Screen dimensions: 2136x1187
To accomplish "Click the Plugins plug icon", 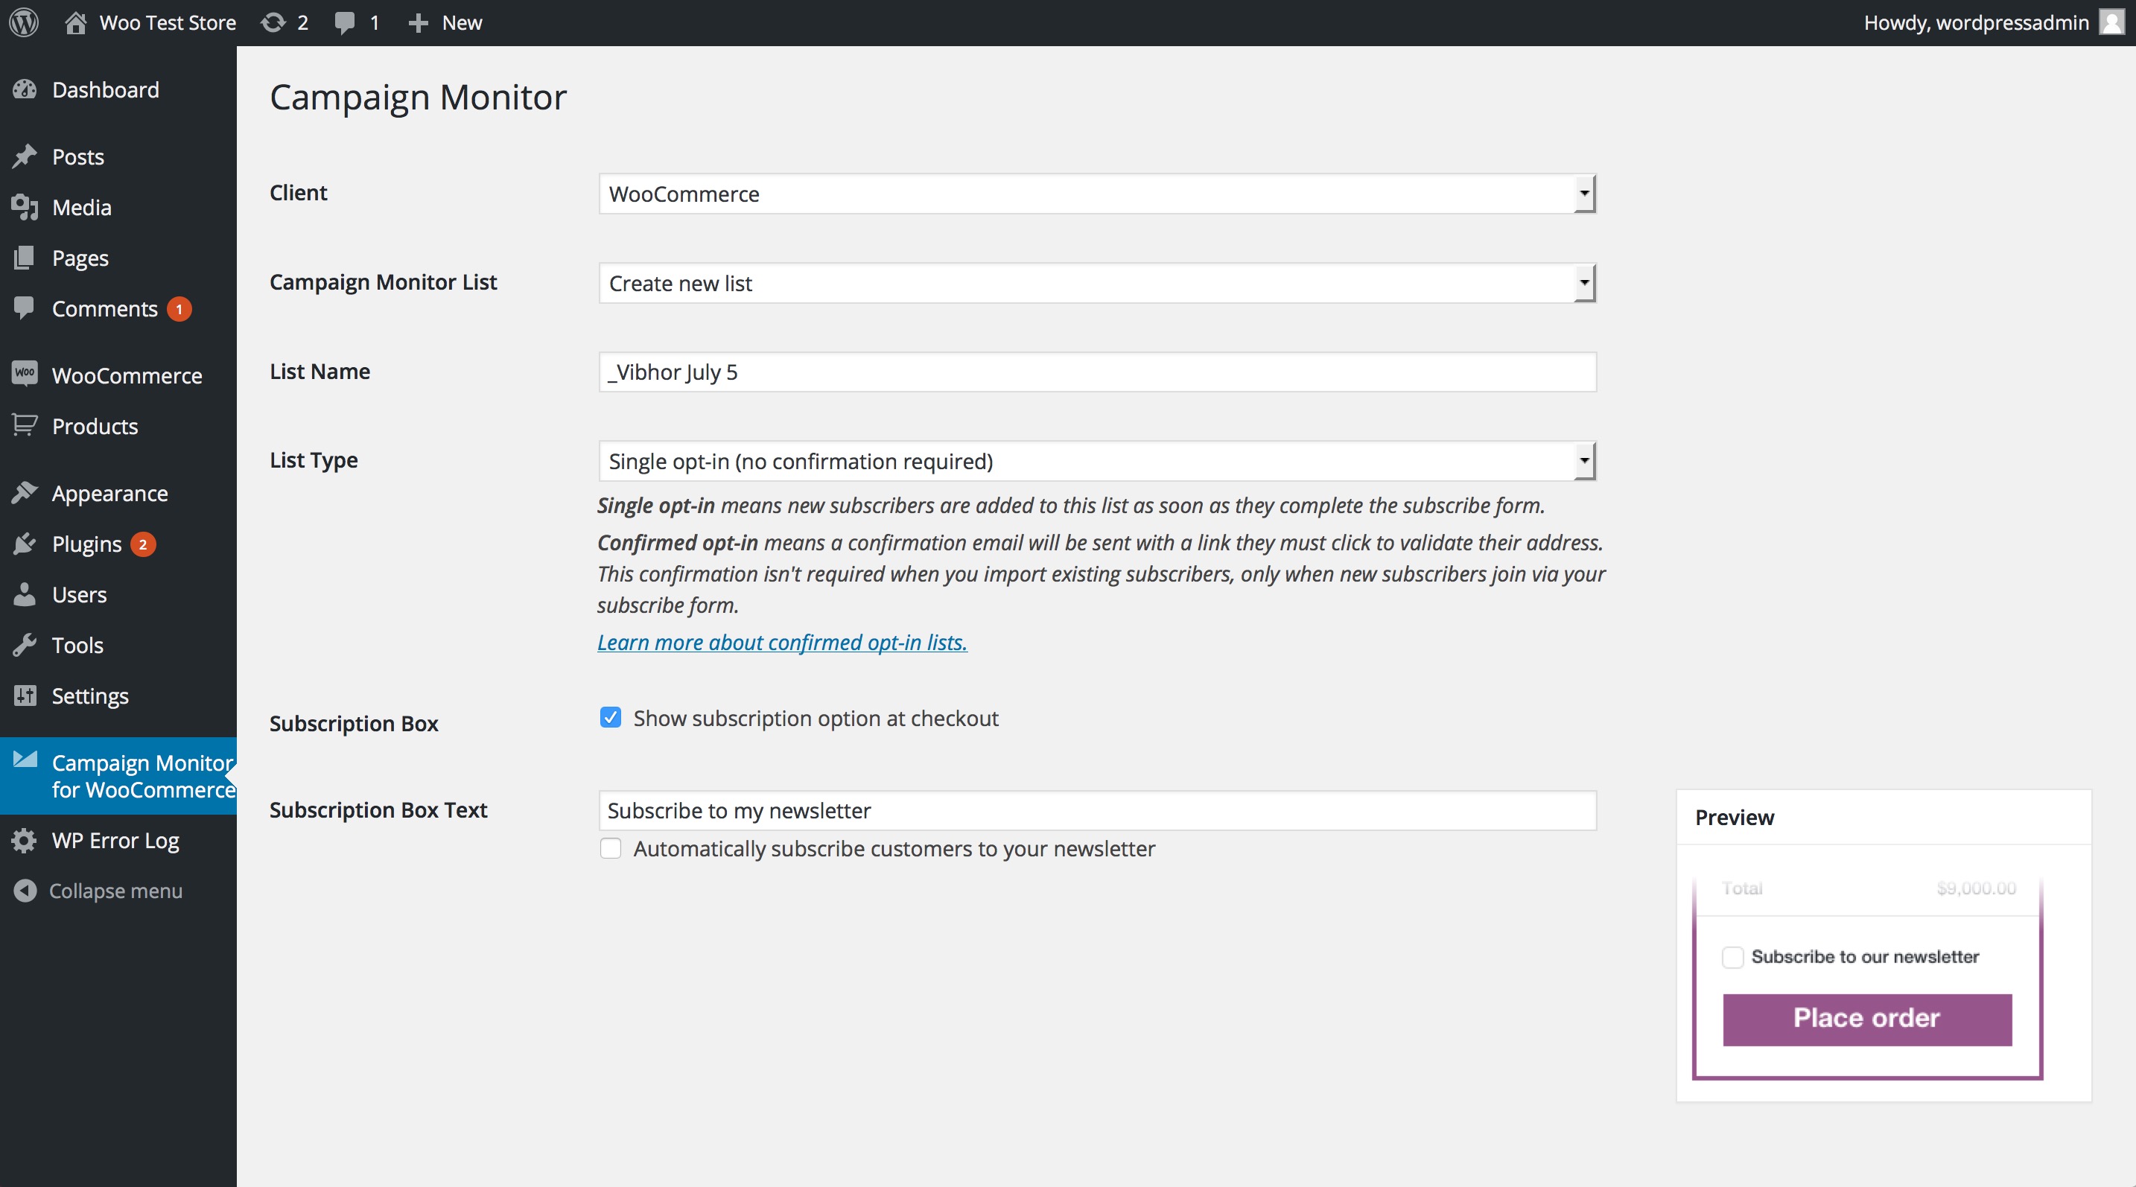I will coord(25,544).
